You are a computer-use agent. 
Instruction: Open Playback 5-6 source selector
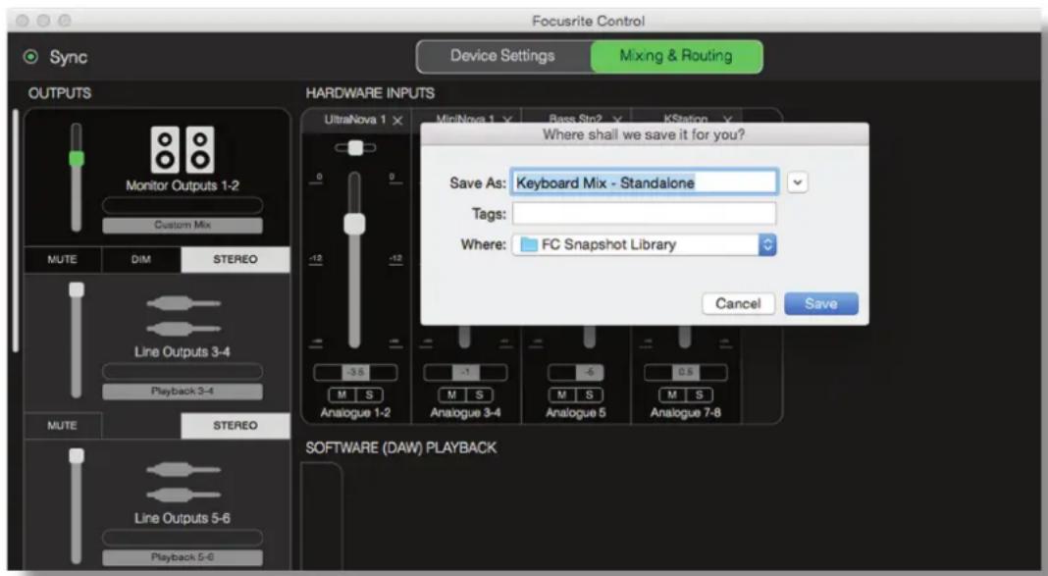point(183,557)
